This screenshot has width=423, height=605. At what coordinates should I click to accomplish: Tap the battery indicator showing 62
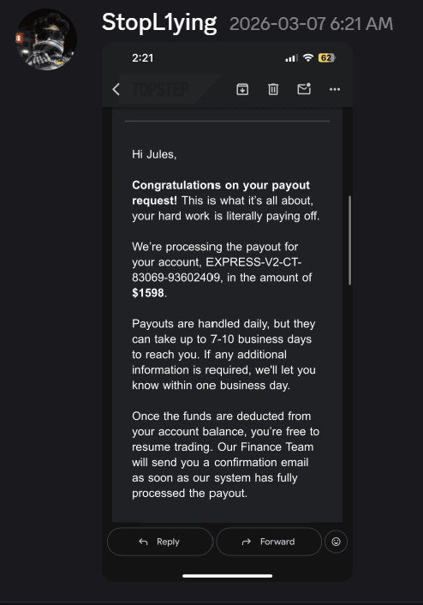pyautogui.click(x=326, y=58)
